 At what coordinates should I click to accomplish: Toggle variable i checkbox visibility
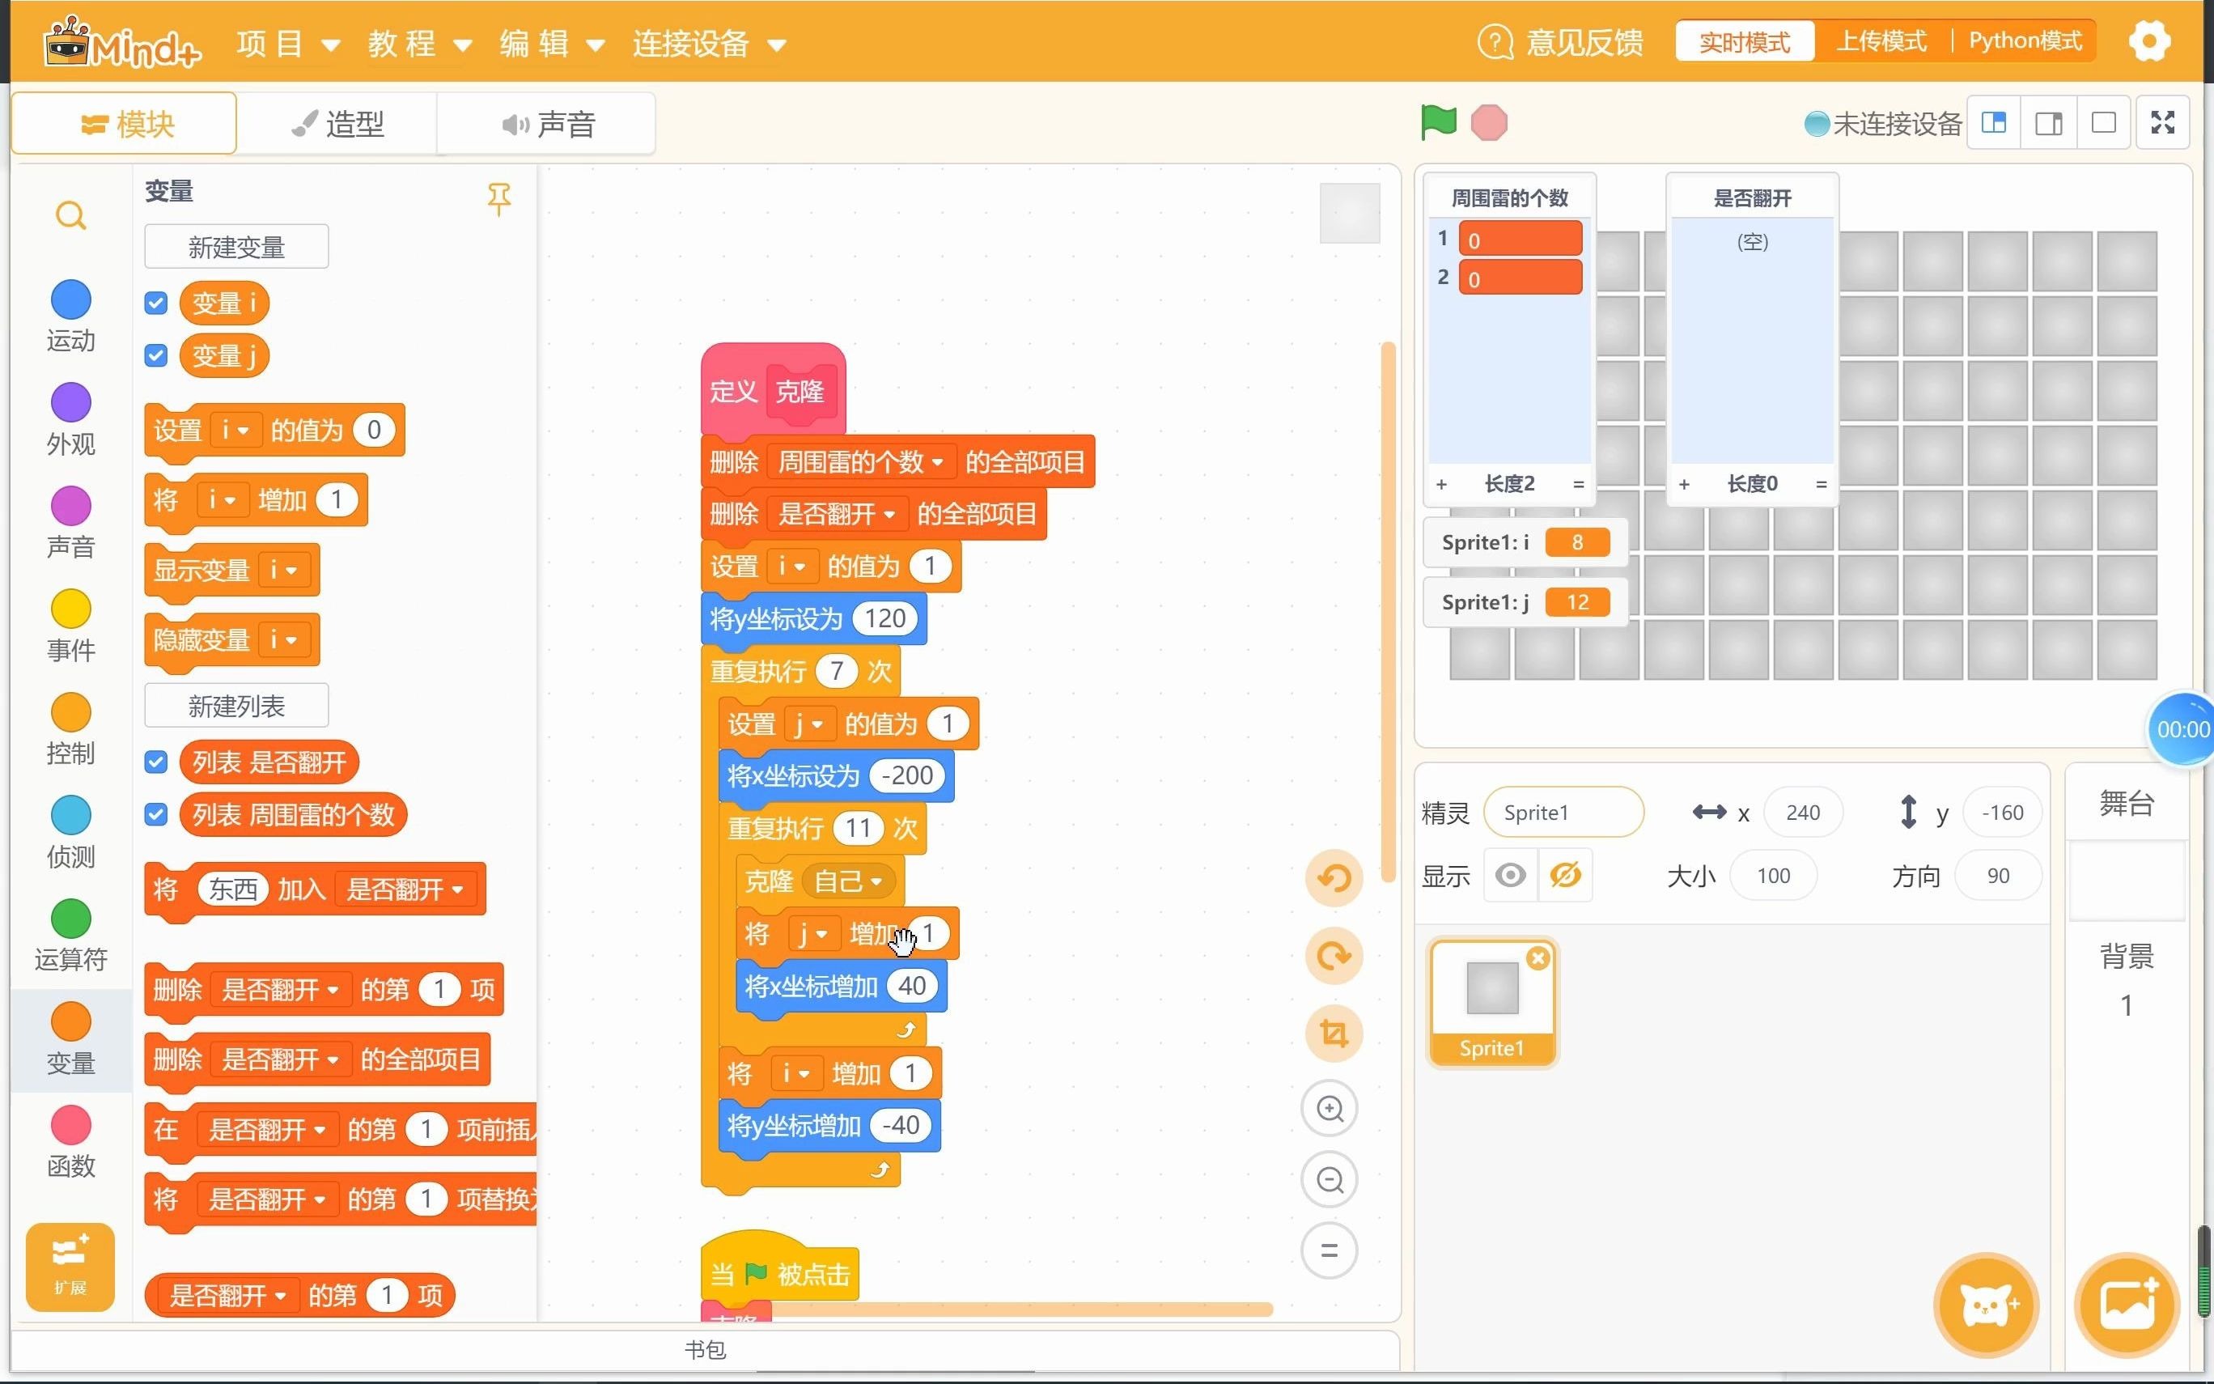(x=156, y=301)
